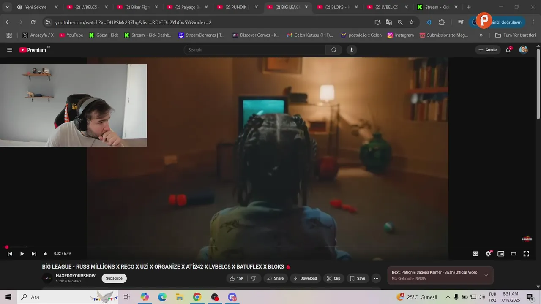541x304 pixels.
Task: Subscribe to HAXEDOYOURSHOW channel
Action: click(114, 278)
